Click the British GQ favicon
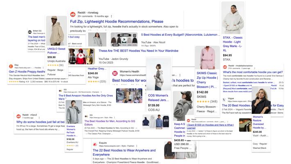Viewport: 291px width, 164px height. coord(30,32)
